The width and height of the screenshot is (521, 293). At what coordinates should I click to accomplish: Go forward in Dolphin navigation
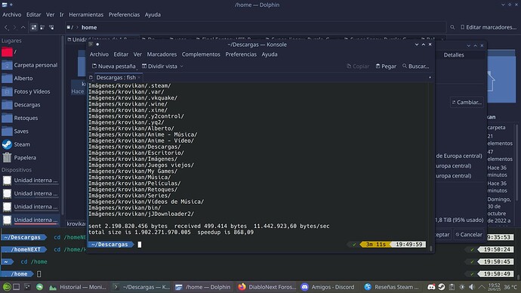click(x=14, y=27)
